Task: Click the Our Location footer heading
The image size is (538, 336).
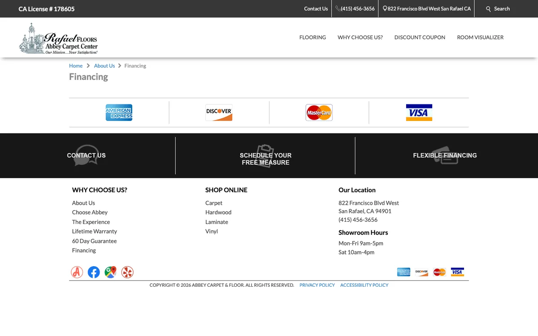Action: [357, 190]
